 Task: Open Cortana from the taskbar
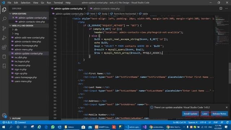click(x=18, y=127)
